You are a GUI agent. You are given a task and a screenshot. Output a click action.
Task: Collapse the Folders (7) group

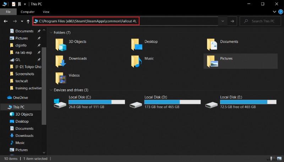point(51,33)
